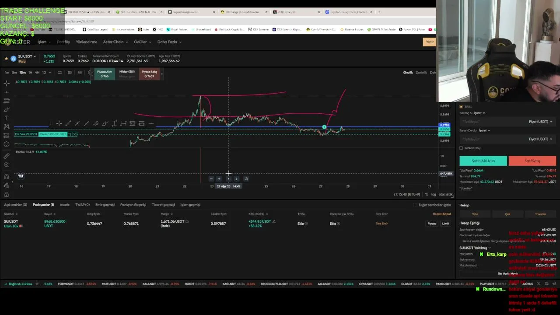Open Zarar Durdur İşaret dropdown
Viewport: 560px width, 315px height.
[484, 130]
